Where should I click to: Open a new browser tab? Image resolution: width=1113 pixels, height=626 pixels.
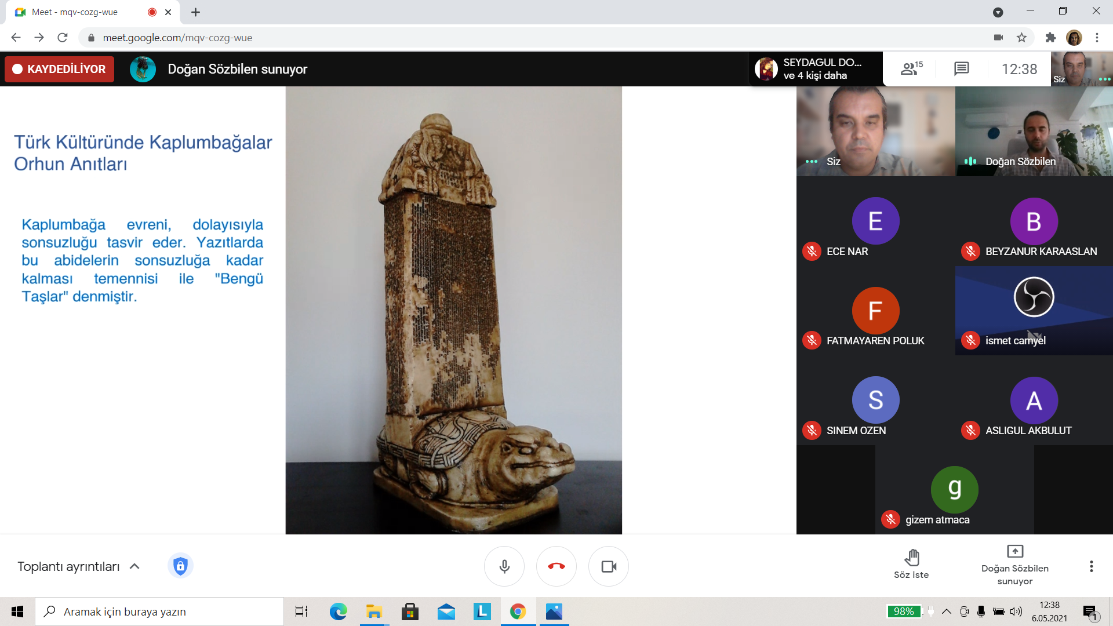click(196, 12)
